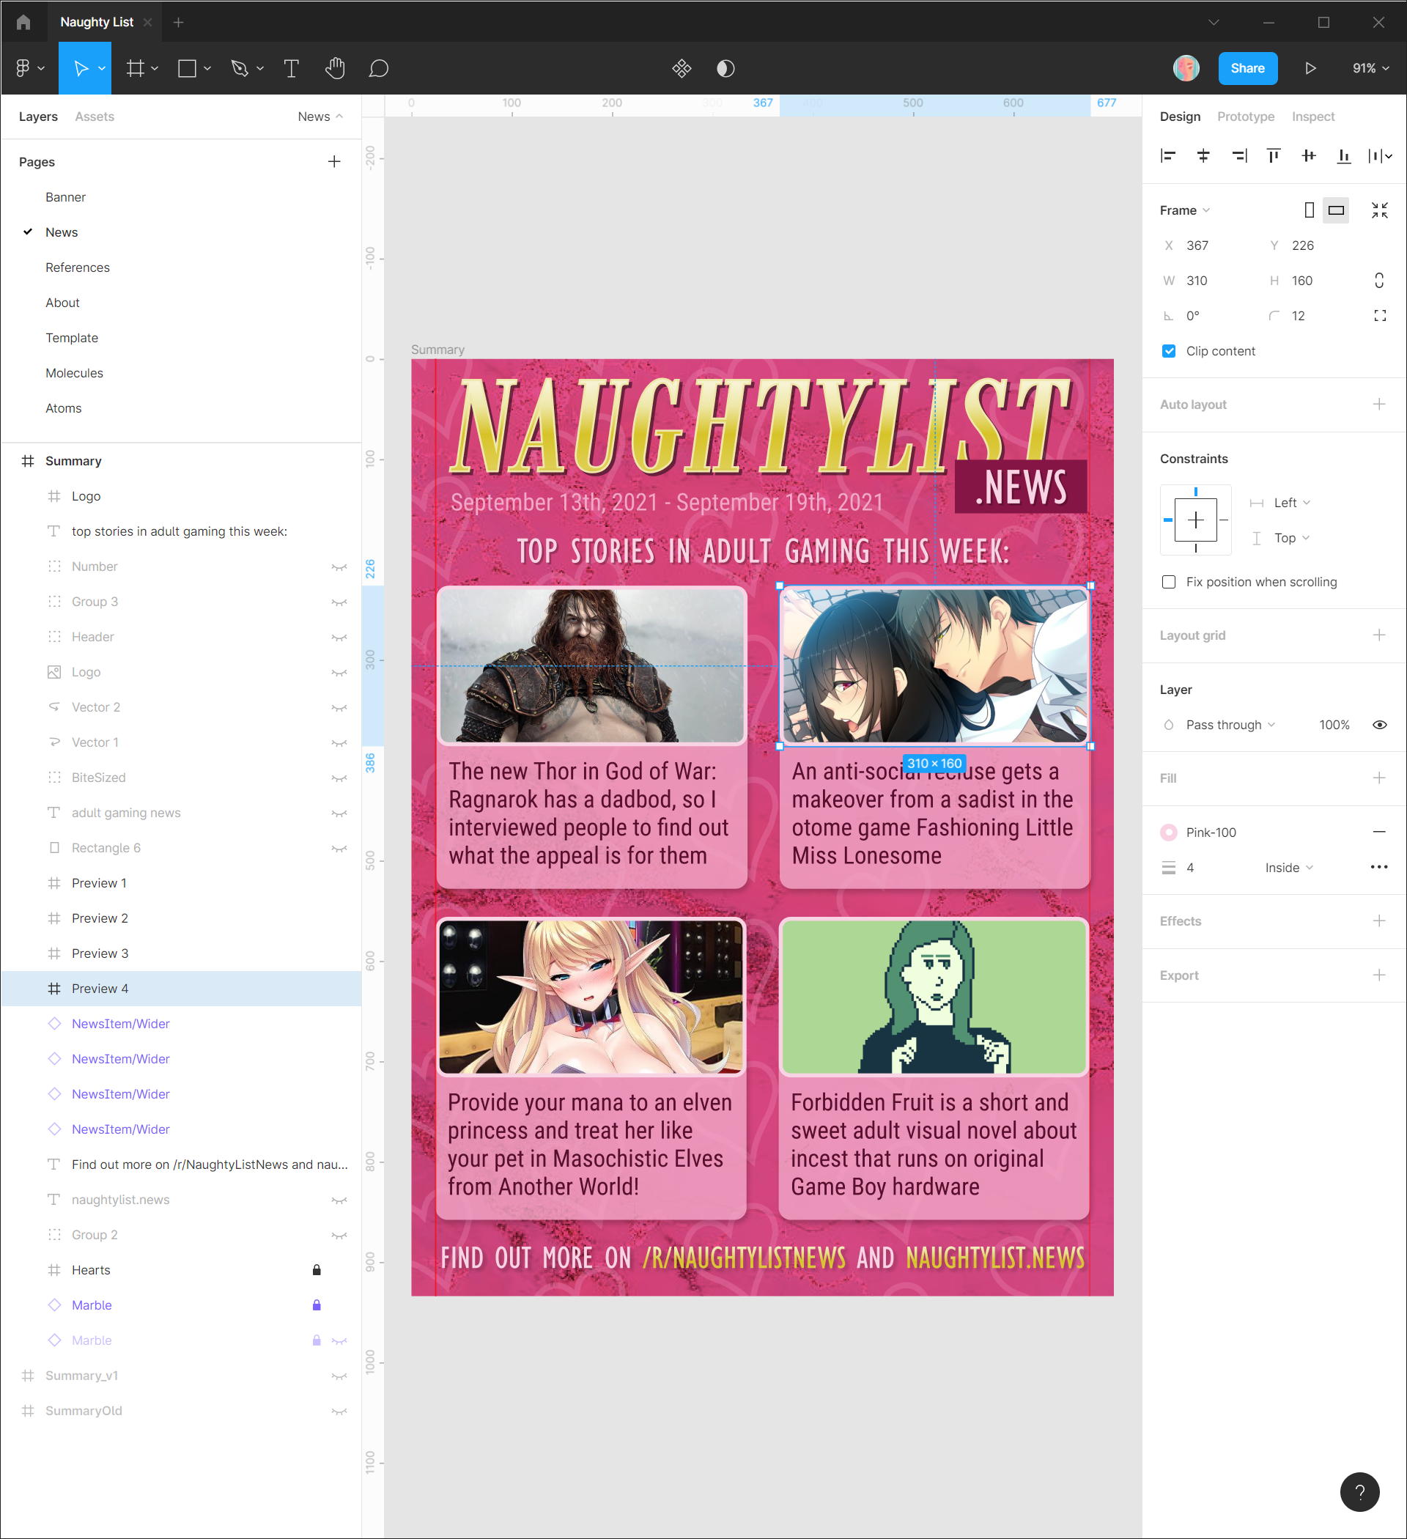Switch to the Prototype tab

1245,116
